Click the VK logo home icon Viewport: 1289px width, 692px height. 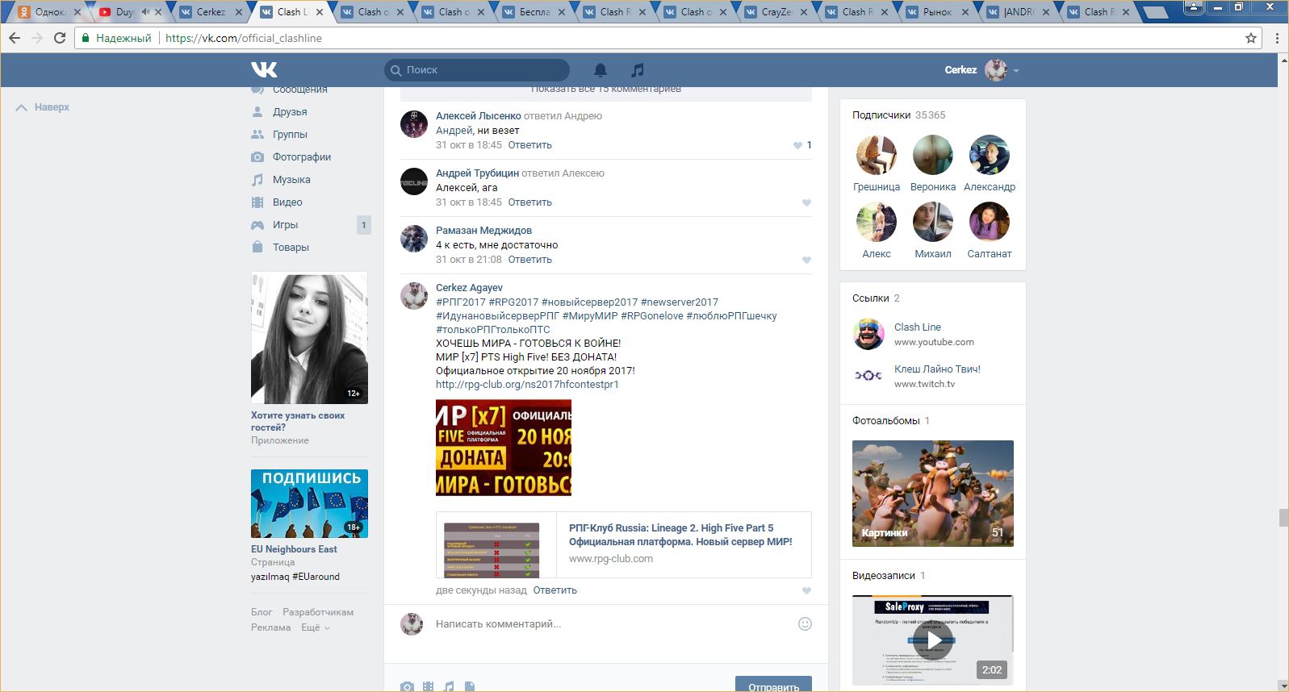264,70
